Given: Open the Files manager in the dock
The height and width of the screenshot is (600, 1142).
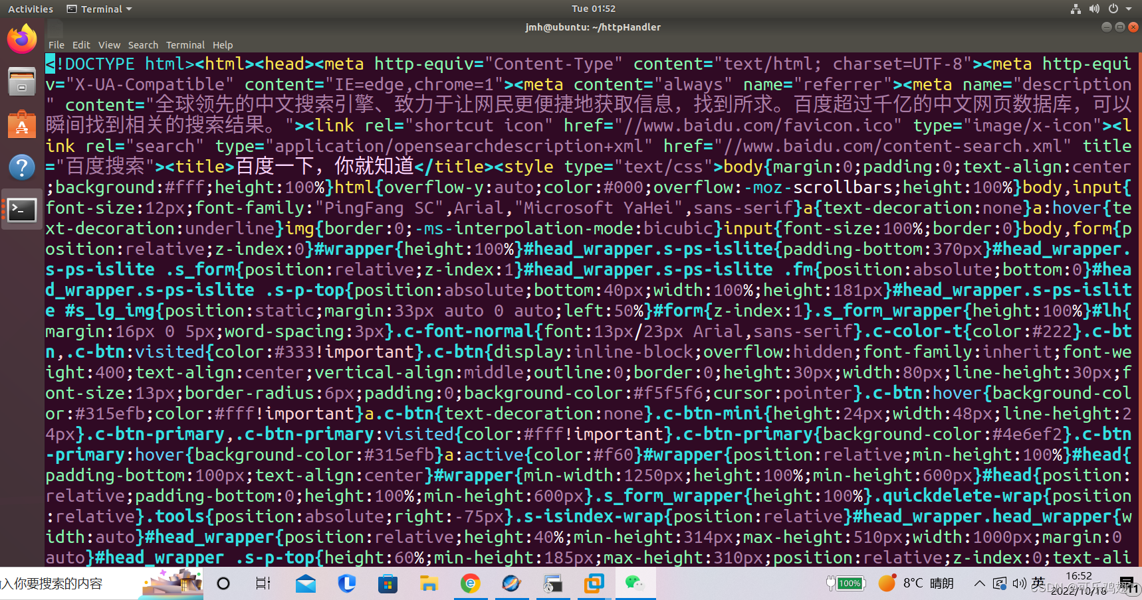Looking at the screenshot, I should point(22,82).
